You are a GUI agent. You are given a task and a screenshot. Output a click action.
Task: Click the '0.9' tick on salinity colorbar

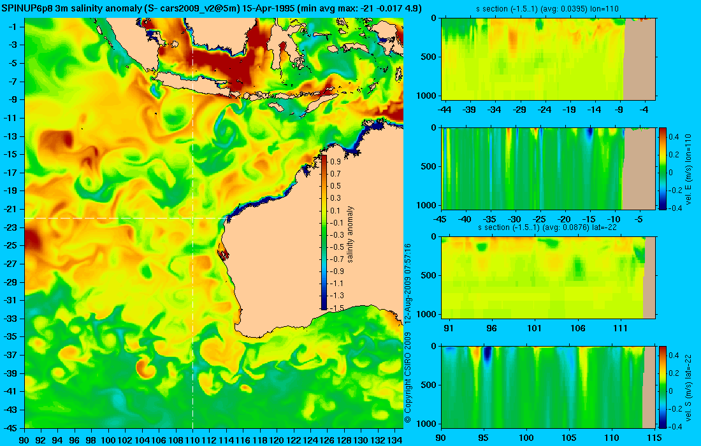click(x=335, y=162)
